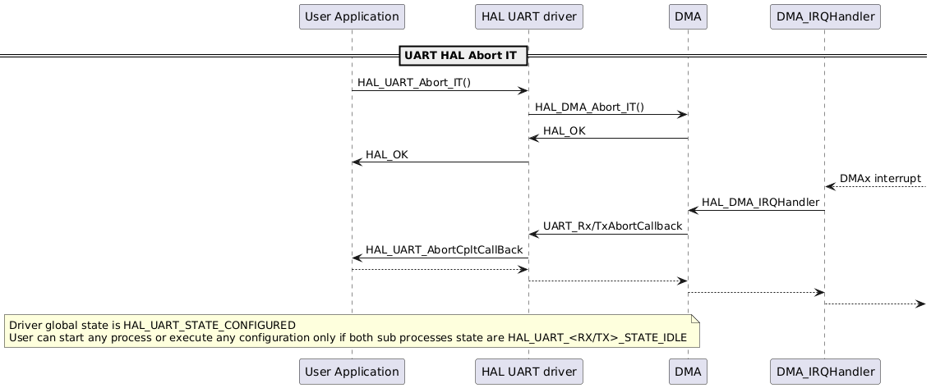Click the bottom HAL UART driver participant box
931x388 pixels.
(529, 372)
